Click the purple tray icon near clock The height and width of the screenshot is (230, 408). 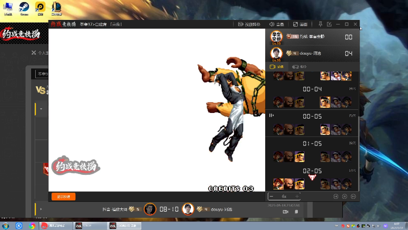[386, 226]
